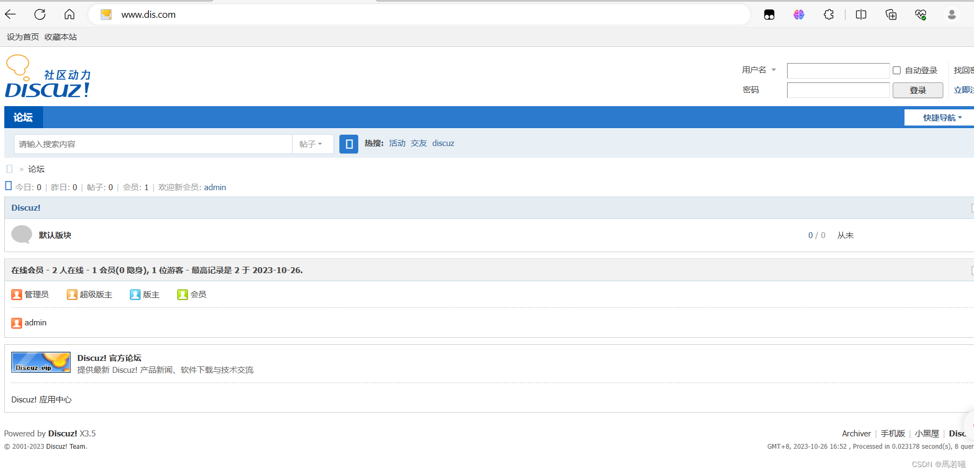Click 收藏本站 in the top bar
The width and height of the screenshot is (974, 473).
pos(60,37)
